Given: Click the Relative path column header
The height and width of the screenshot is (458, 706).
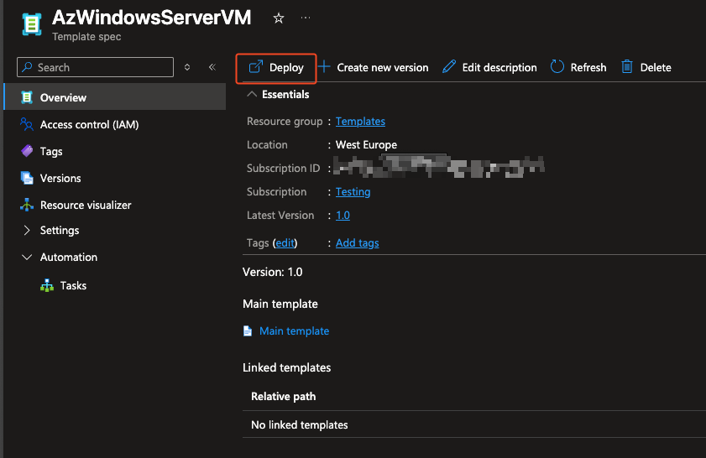Looking at the screenshot, I should click(x=283, y=397).
